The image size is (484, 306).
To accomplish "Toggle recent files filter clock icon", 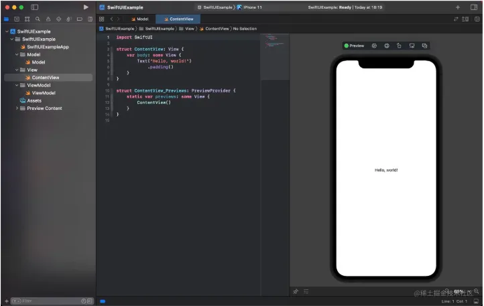I will [x=84, y=301].
